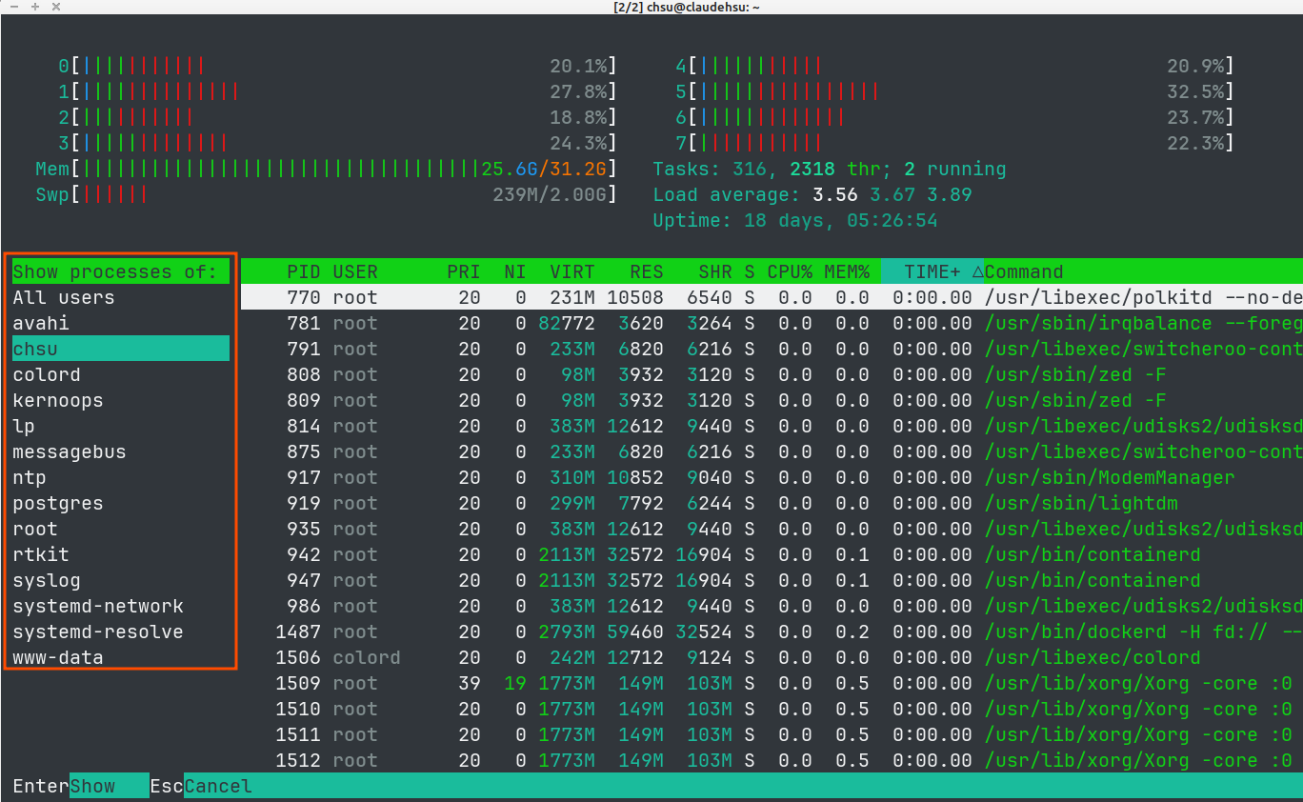Select the highlighted chsu user entry

[x=121, y=349]
